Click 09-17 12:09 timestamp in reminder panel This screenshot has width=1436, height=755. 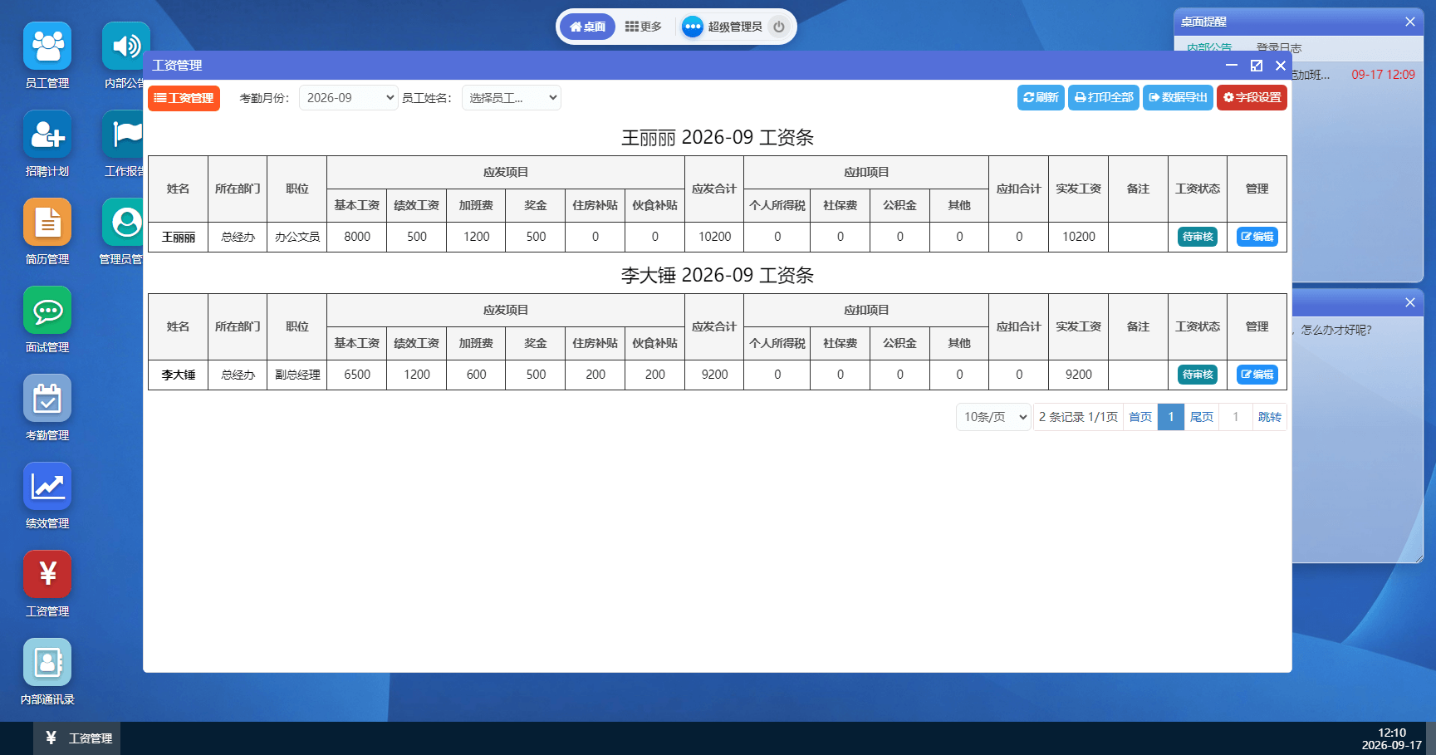[x=1383, y=75]
